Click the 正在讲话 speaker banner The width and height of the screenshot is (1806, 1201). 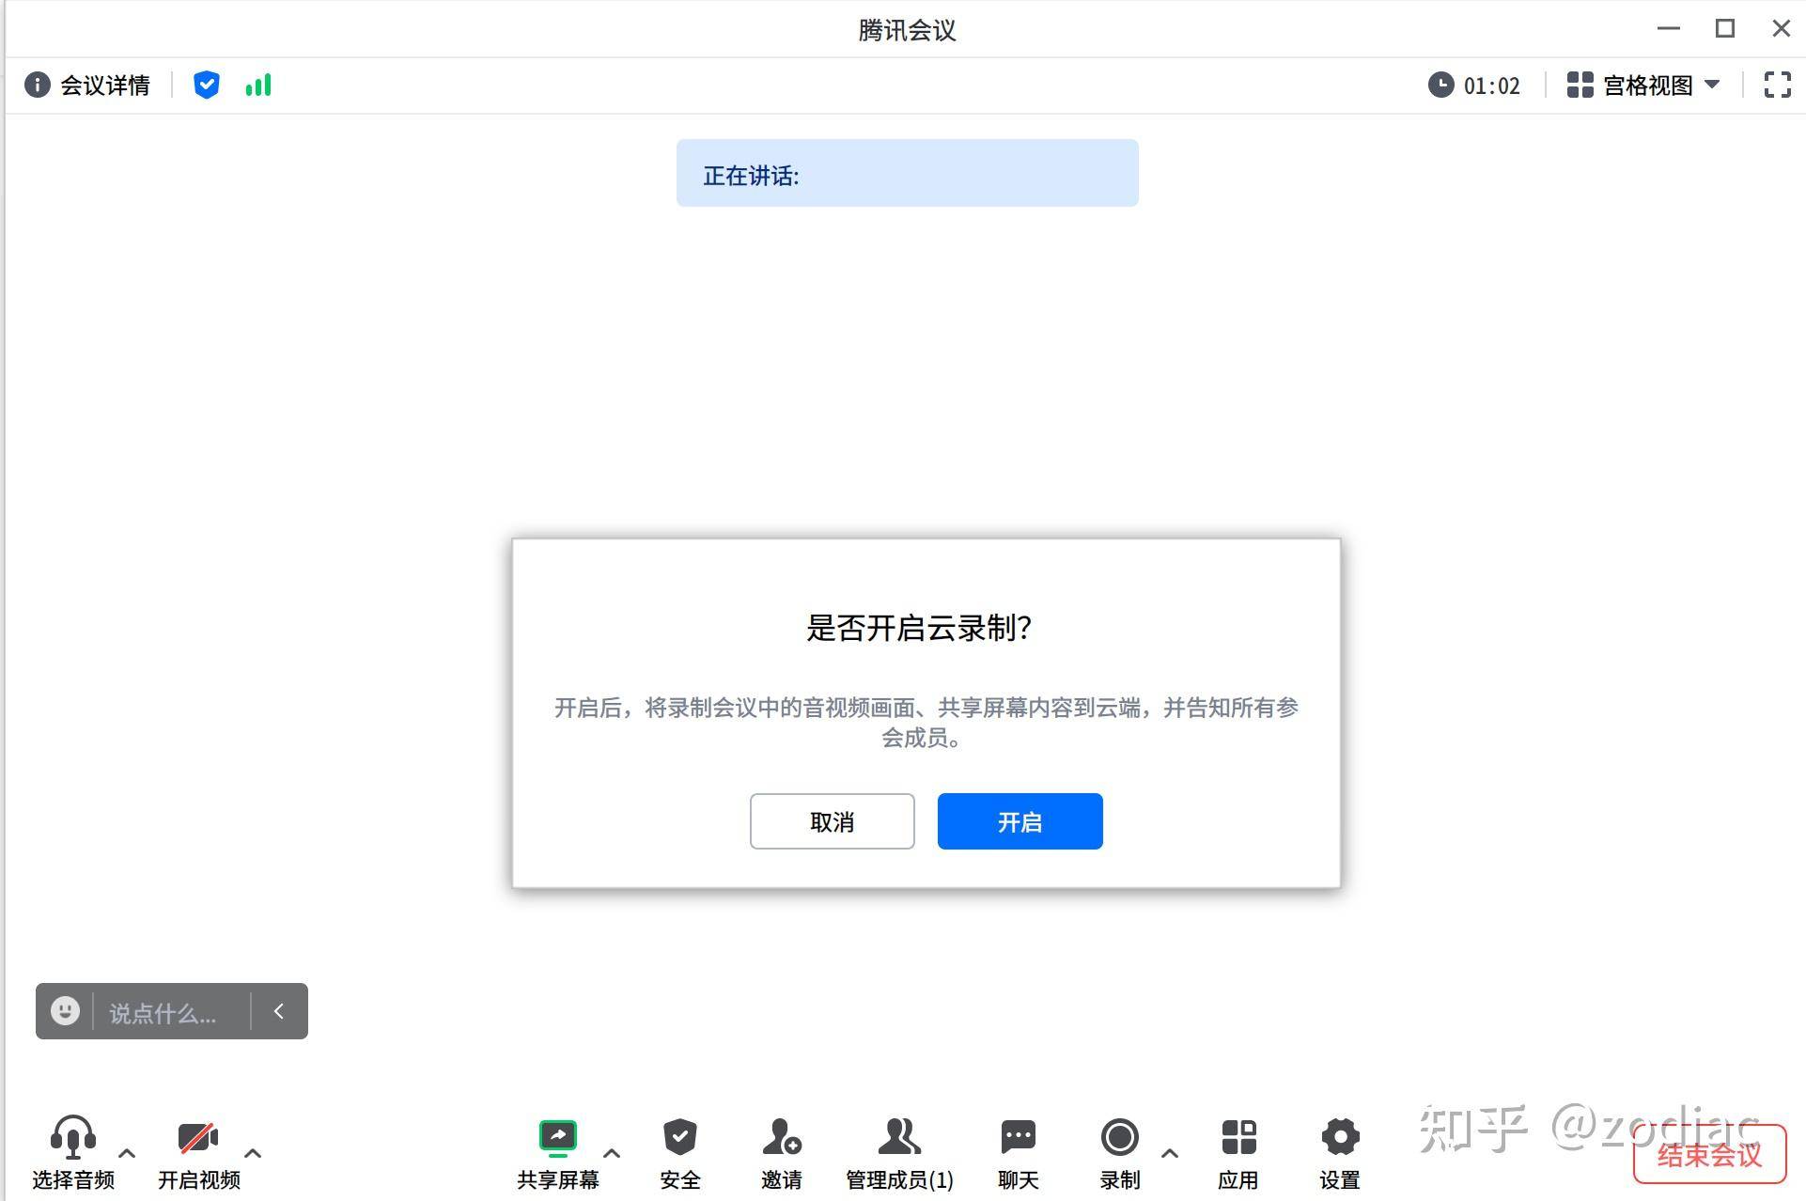pyautogui.click(x=907, y=174)
